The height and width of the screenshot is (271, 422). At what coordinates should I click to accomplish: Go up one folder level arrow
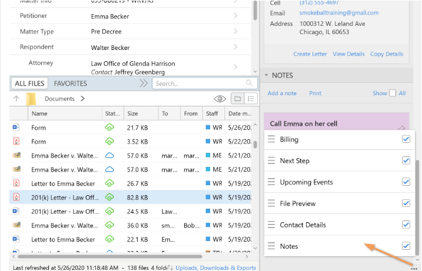pos(16,99)
